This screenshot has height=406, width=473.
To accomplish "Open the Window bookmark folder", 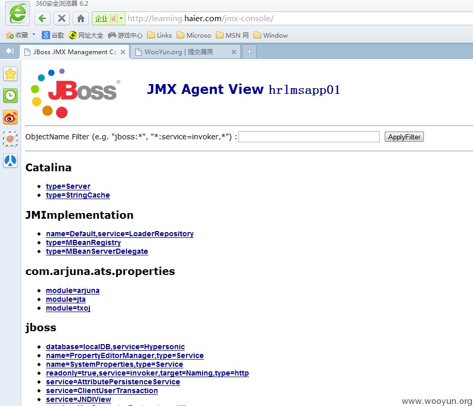I will pos(271,35).
